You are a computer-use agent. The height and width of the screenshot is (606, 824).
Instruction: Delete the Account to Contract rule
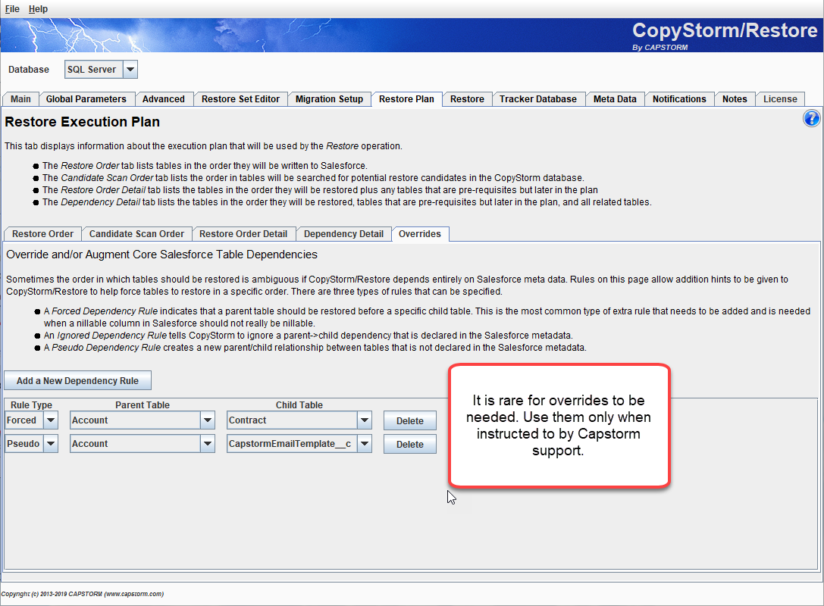click(x=410, y=420)
